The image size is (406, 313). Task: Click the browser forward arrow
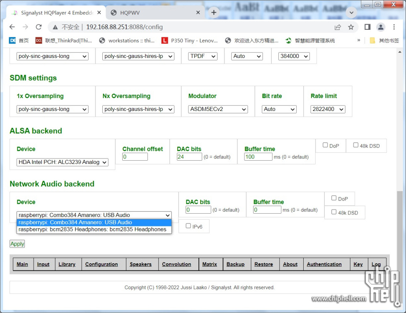(x=25, y=27)
